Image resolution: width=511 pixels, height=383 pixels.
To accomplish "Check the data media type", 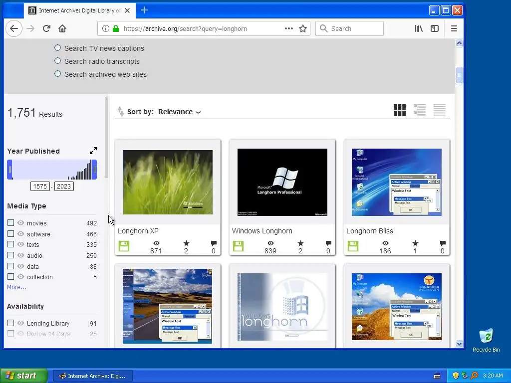I will pos(11,266).
